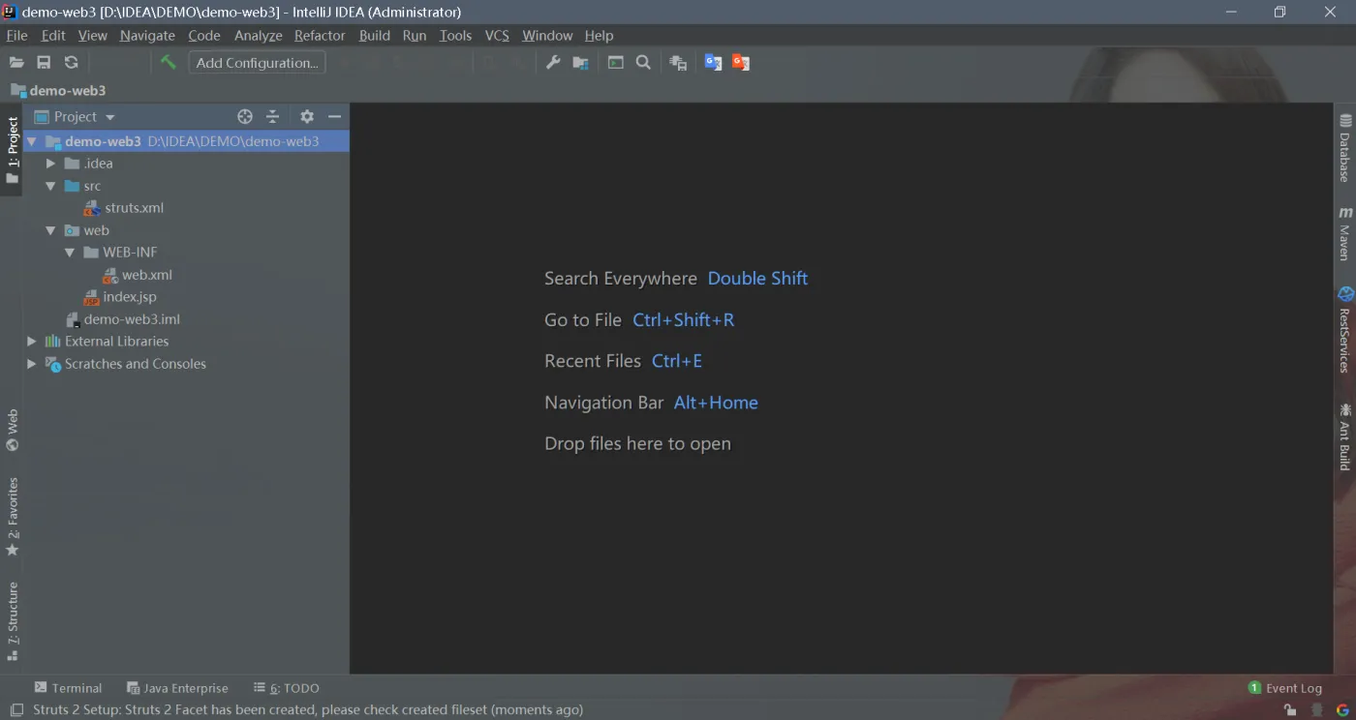Screen dimensions: 1356x720
Task: Expand Scratches and Consoles node
Action: click(32, 364)
